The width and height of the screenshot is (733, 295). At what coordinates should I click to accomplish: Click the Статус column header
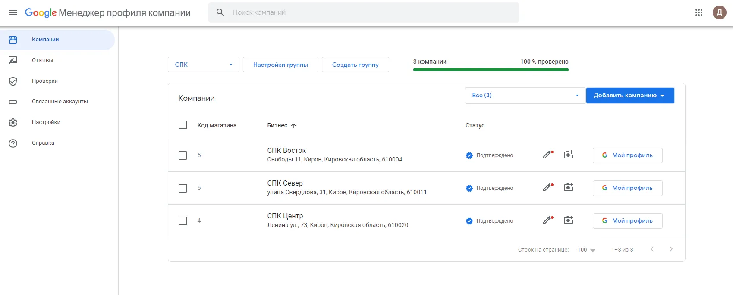click(x=475, y=126)
